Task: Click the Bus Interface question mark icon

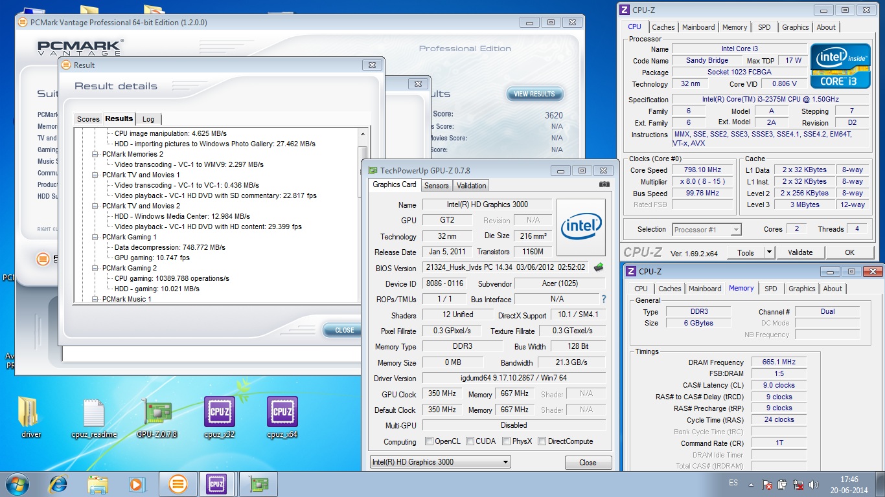Action: (604, 299)
